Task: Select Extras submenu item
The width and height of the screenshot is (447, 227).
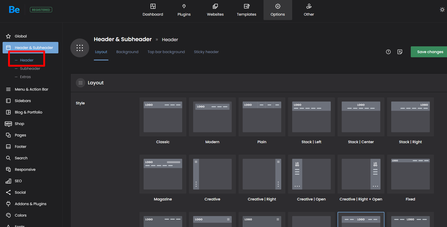Action: coord(25,77)
